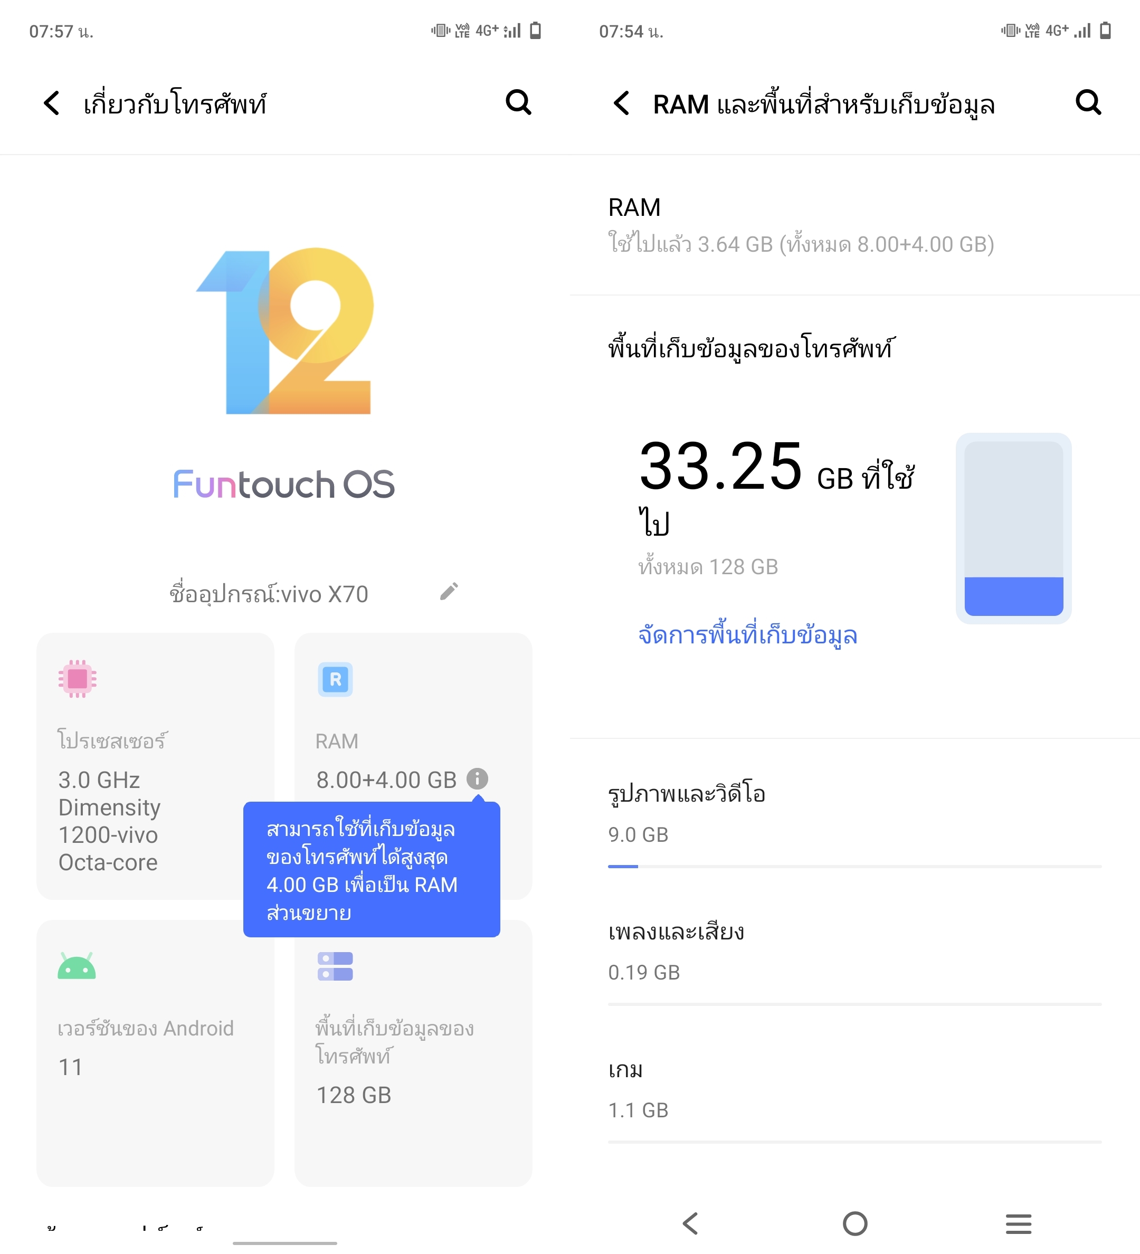
Task: Tap the navigation bar home circle
Action: (x=854, y=1223)
